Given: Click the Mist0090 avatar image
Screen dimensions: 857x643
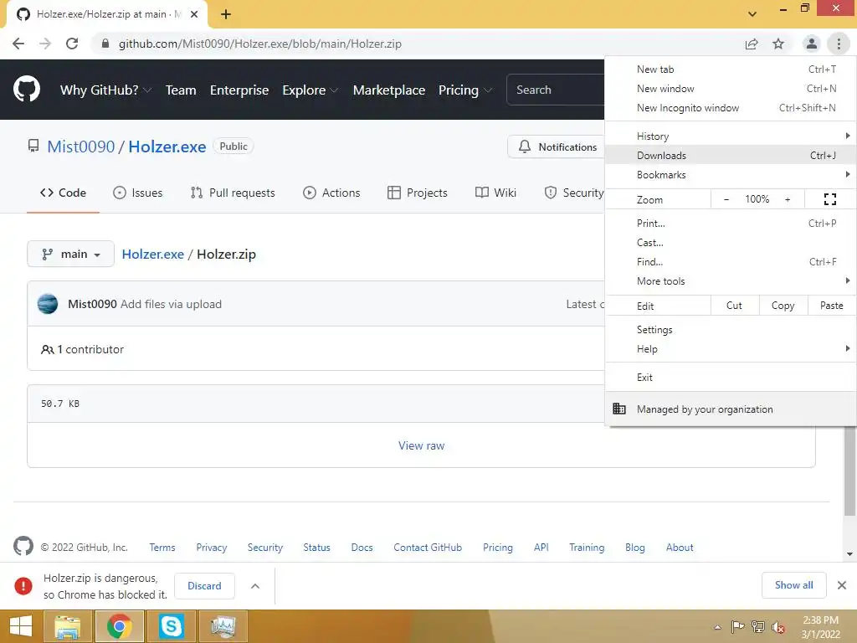Looking at the screenshot, I should pyautogui.click(x=48, y=304).
